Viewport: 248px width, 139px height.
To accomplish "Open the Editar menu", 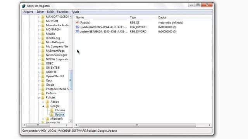I will (x=40, y=12).
